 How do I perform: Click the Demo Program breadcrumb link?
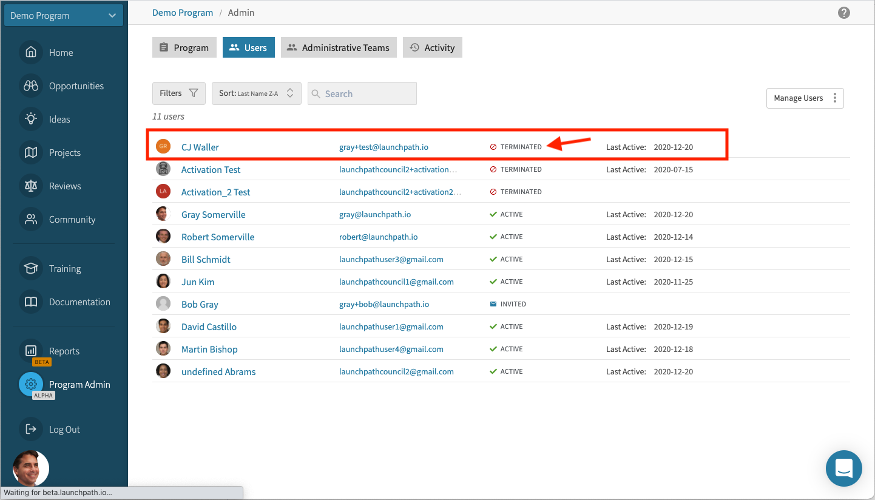coord(183,13)
